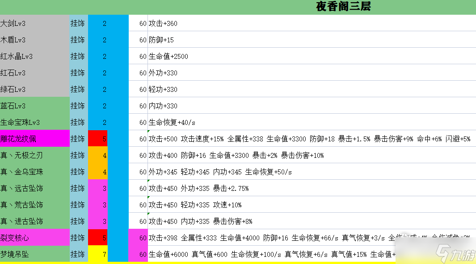
Task: Click the blue 2 cell in 大剑Lv3 row
Action: tap(98, 23)
